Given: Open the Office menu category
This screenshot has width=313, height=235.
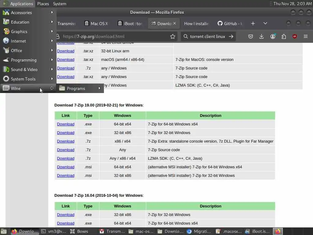Looking at the screenshot, I should tap(28, 50).
